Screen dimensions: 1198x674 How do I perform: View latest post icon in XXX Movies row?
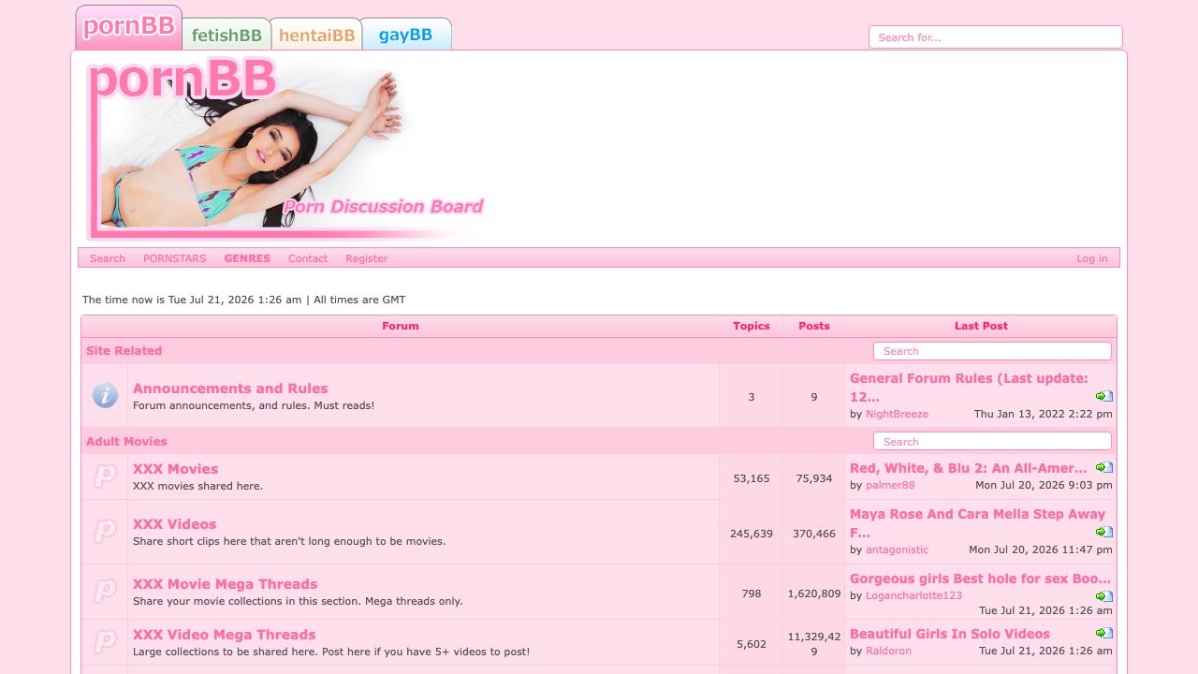pyautogui.click(x=1104, y=467)
